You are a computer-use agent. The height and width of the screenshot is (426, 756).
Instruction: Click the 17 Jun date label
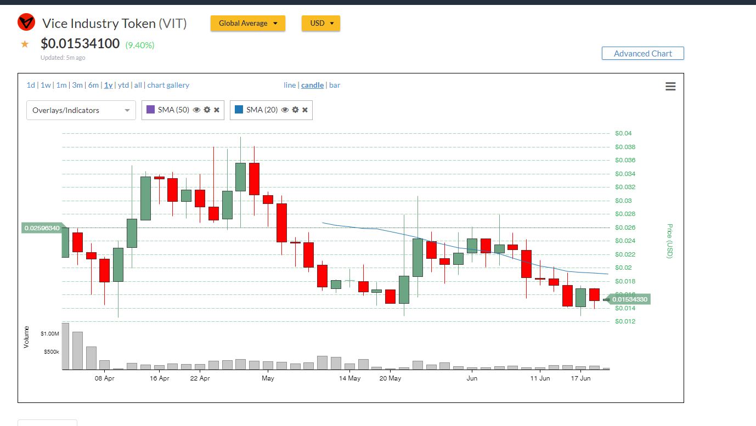[x=580, y=378]
